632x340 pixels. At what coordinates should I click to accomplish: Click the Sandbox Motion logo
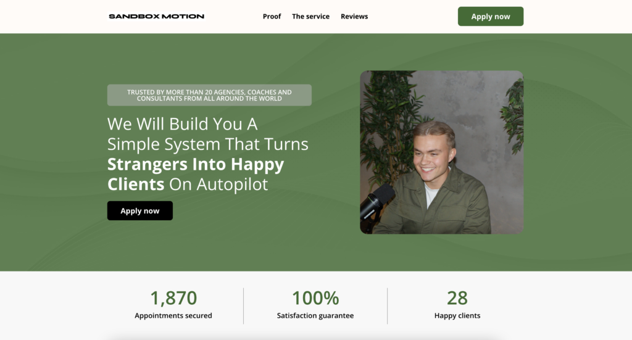pyautogui.click(x=156, y=17)
